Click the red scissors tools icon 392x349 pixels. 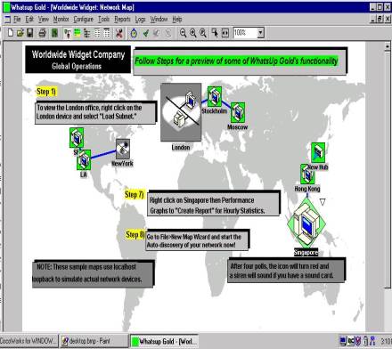(119, 33)
